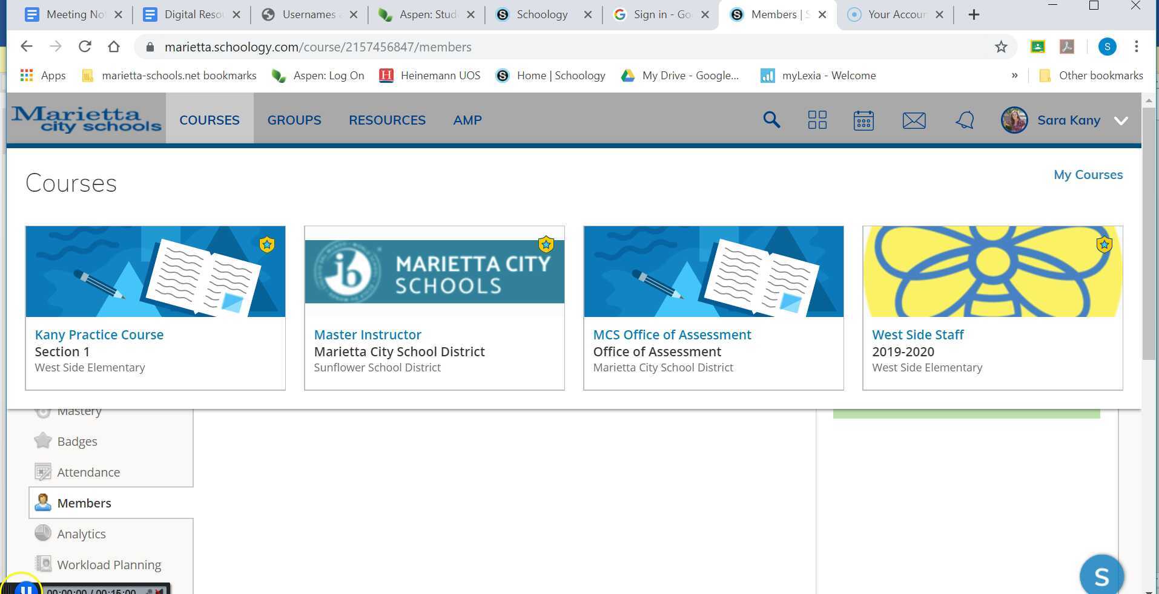Open the Other bookmarks folder
1159x594 pixels.
point(1097,75)
